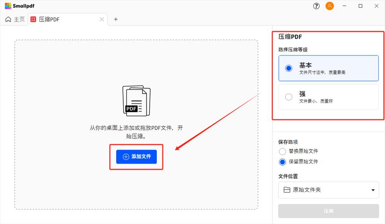Viewport: 385px width, 224px height.
Task: Go to the 主页 home tab
Action: [15, 19]
